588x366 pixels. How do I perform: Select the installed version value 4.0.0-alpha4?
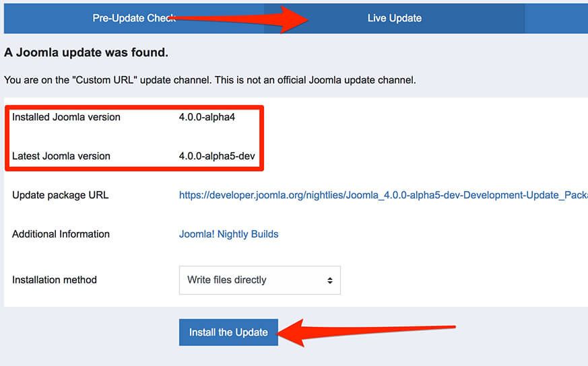point(207,117)
